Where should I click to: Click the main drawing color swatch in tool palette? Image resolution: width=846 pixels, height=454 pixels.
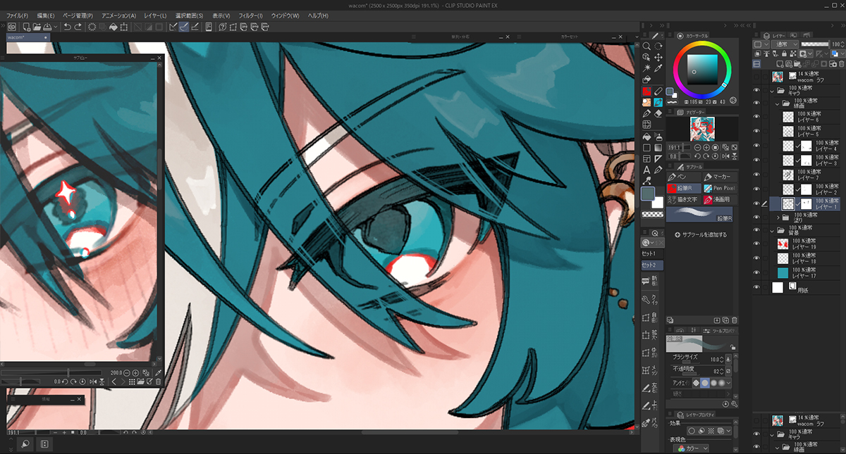[x=649, y=193]
